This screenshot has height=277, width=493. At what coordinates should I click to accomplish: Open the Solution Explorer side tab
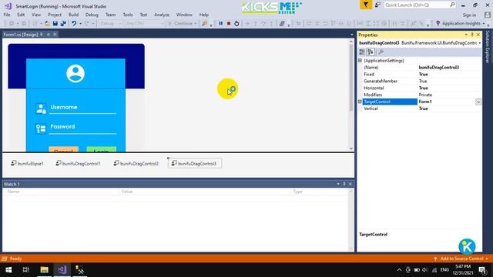point(488,47)
